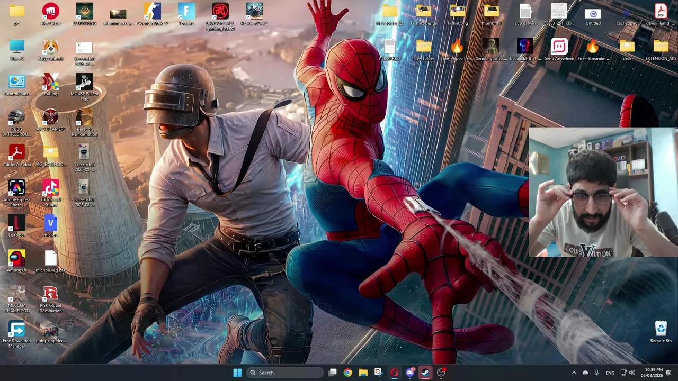678x381 pixels.
Task: Select the Recycle Bin icon
Action: click(661, 332)
